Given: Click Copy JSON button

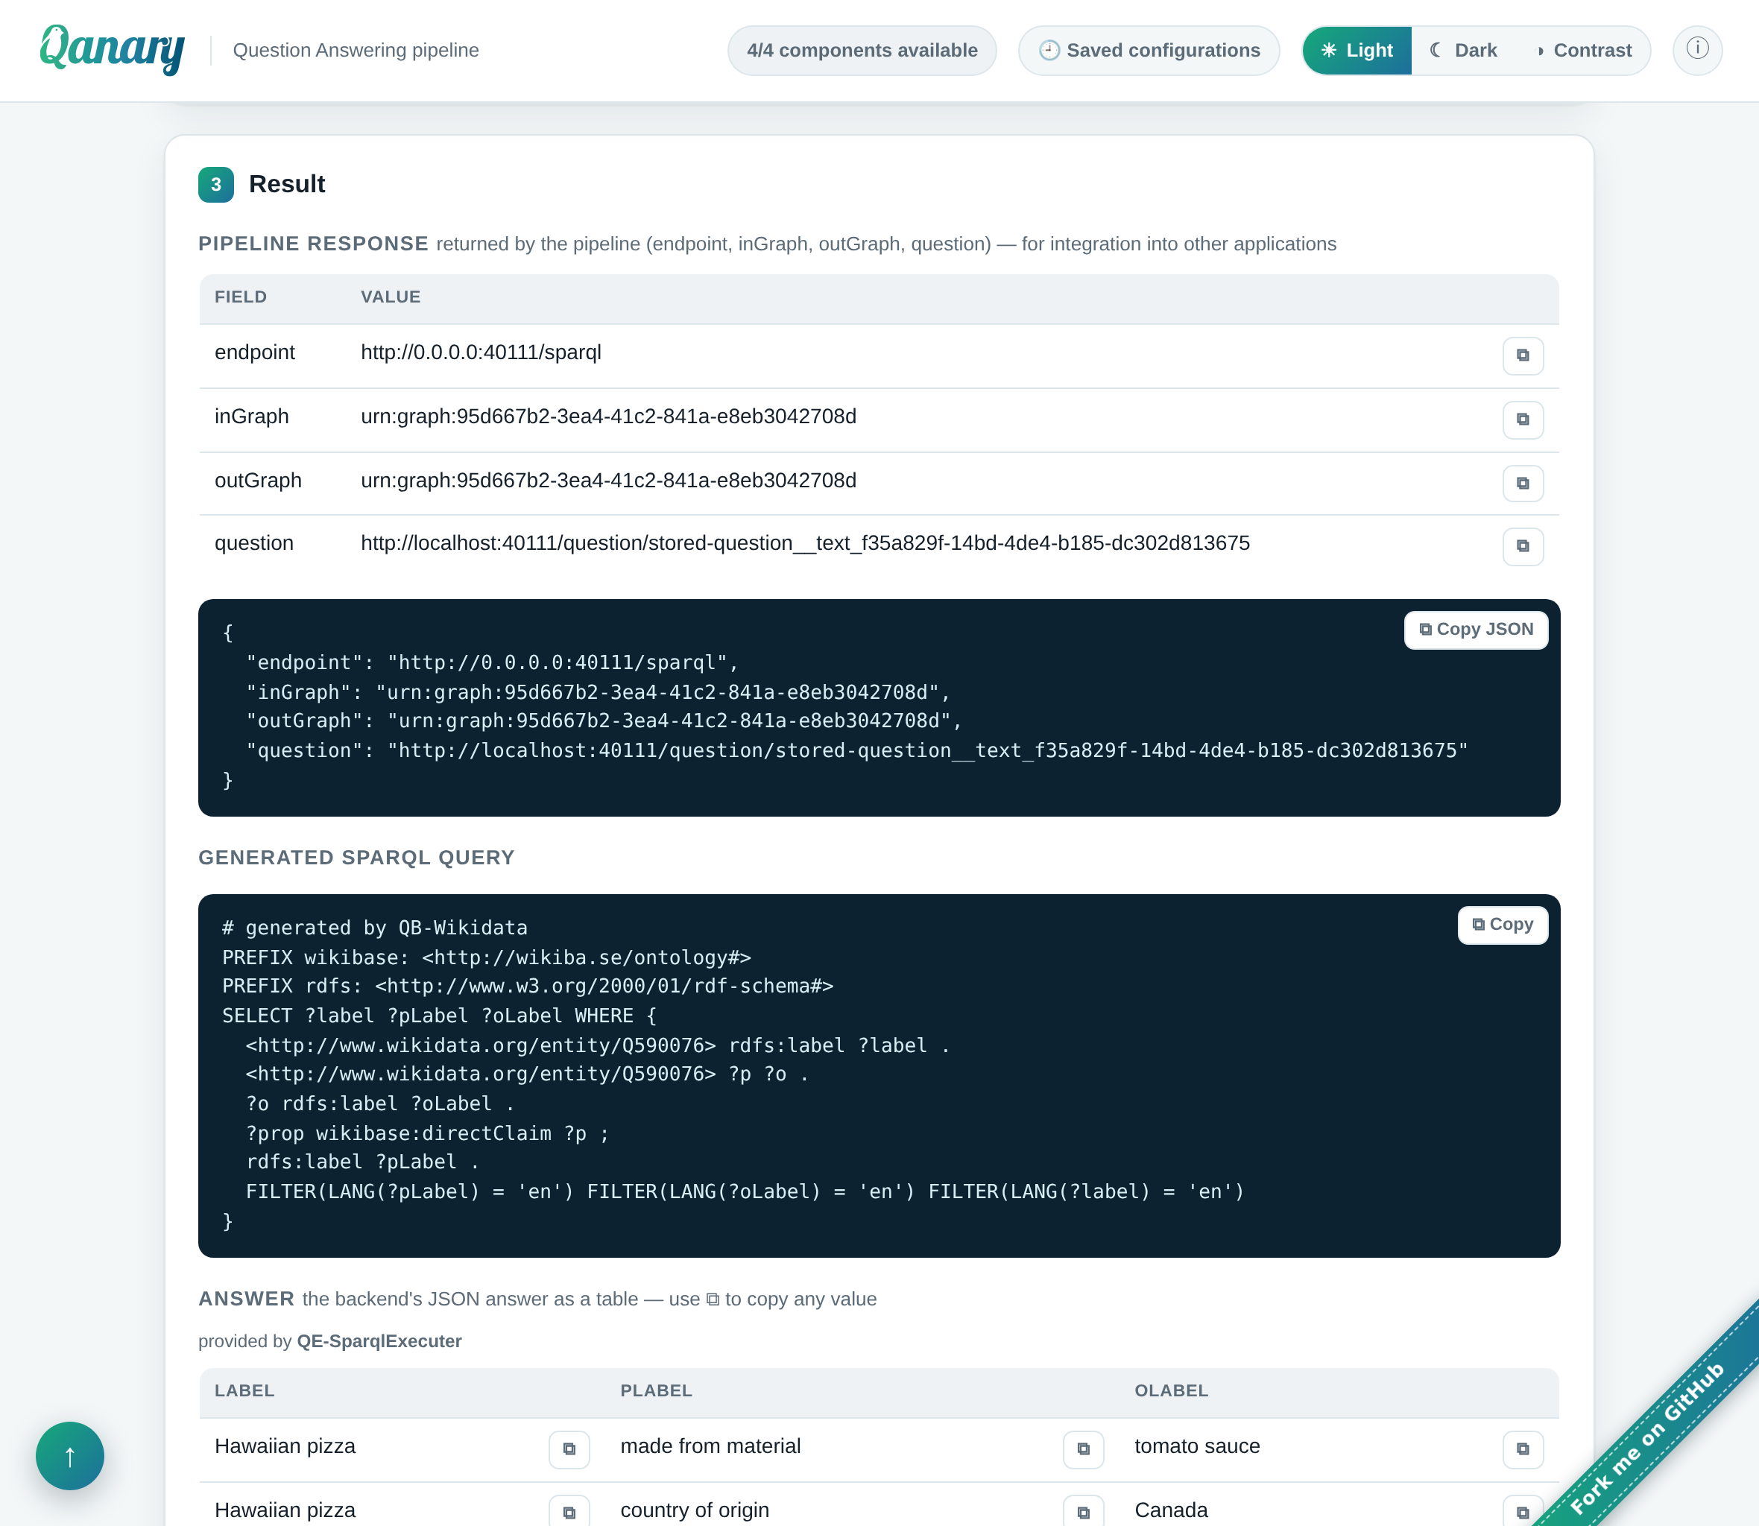Looking at the screenshot, I should coord(1475,630).
